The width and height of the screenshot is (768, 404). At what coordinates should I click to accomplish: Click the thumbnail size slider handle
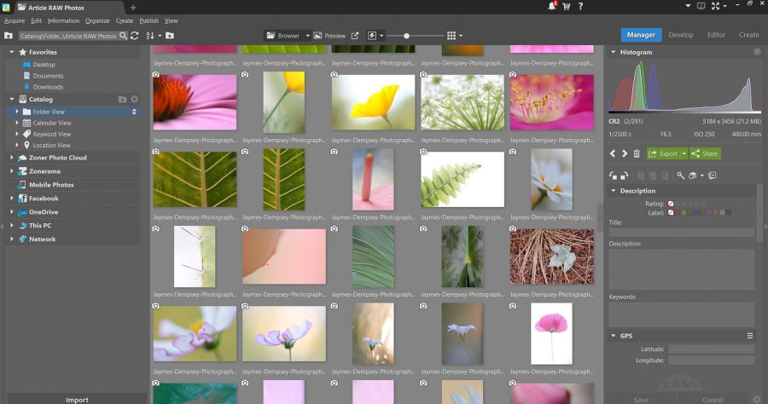click(x=406, y=36)
